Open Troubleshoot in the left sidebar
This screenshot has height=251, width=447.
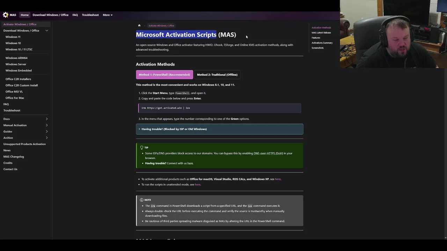(x=12, y=111)
